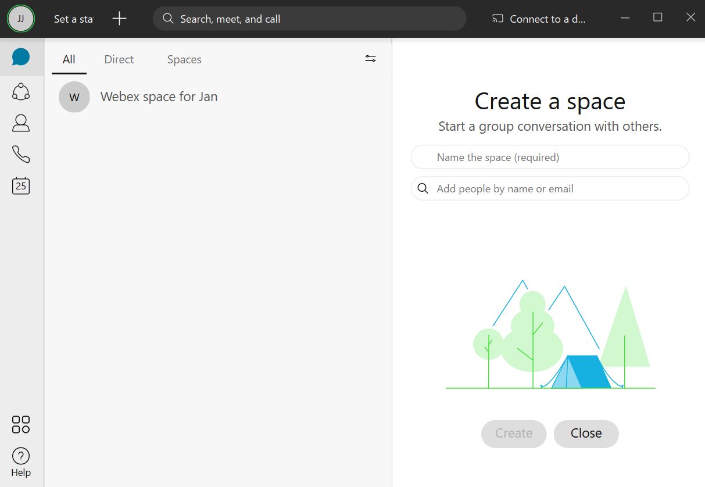Viewport: 705px width, 487px height.
Task: Open the Messaging chat bubble icon
Action: click(21, 58)
